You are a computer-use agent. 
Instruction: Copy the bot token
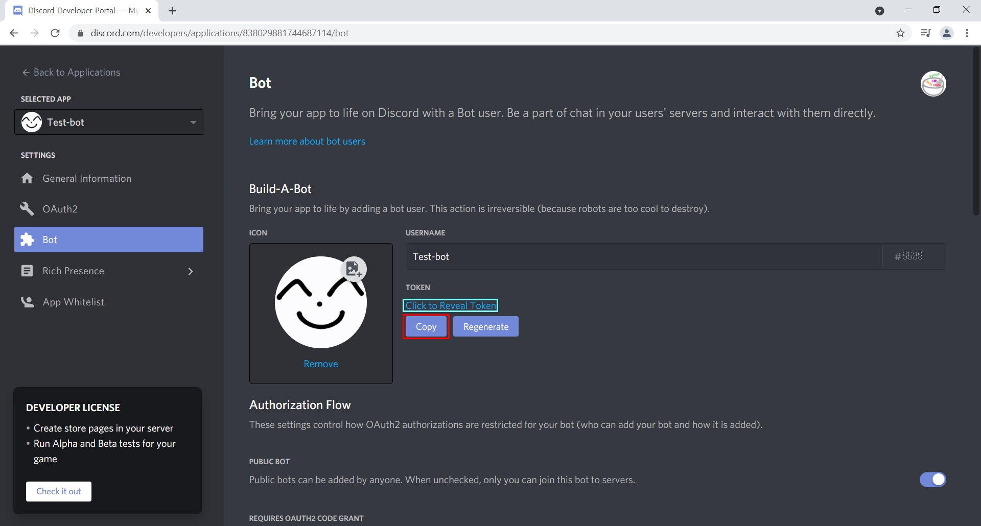point(426,327)
